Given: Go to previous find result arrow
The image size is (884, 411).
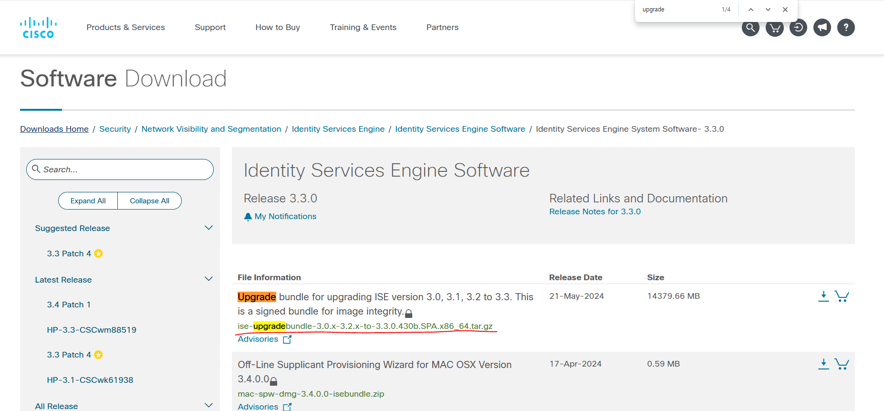Looking at the screenshot, I should pos(750,10).
